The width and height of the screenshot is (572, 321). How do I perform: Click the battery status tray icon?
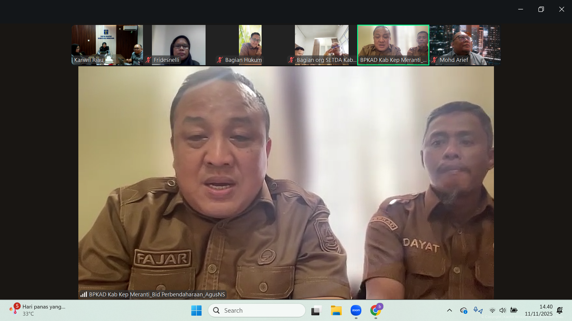point(514,310)
